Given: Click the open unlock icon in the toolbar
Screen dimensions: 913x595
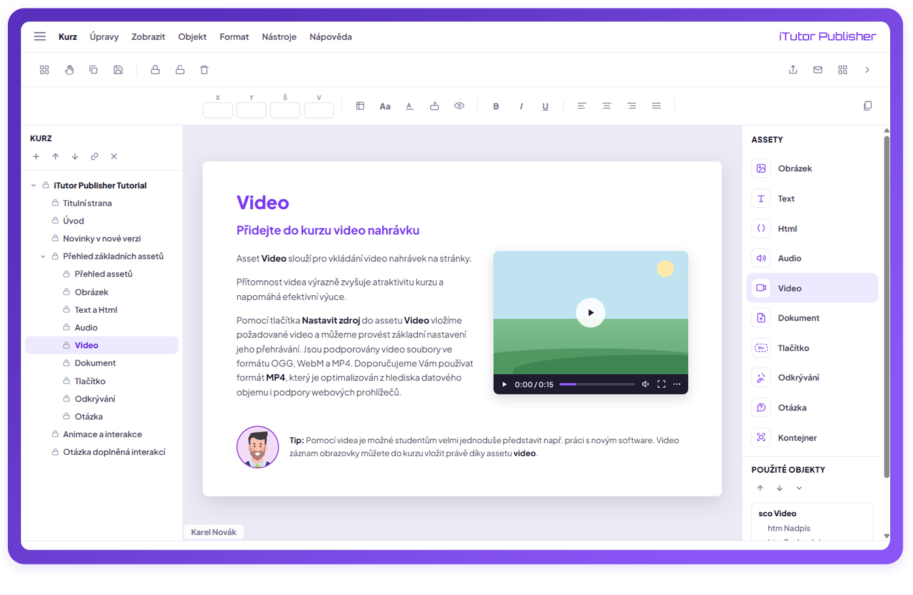Looking at the screenshot, I should (x=180, y=70).
